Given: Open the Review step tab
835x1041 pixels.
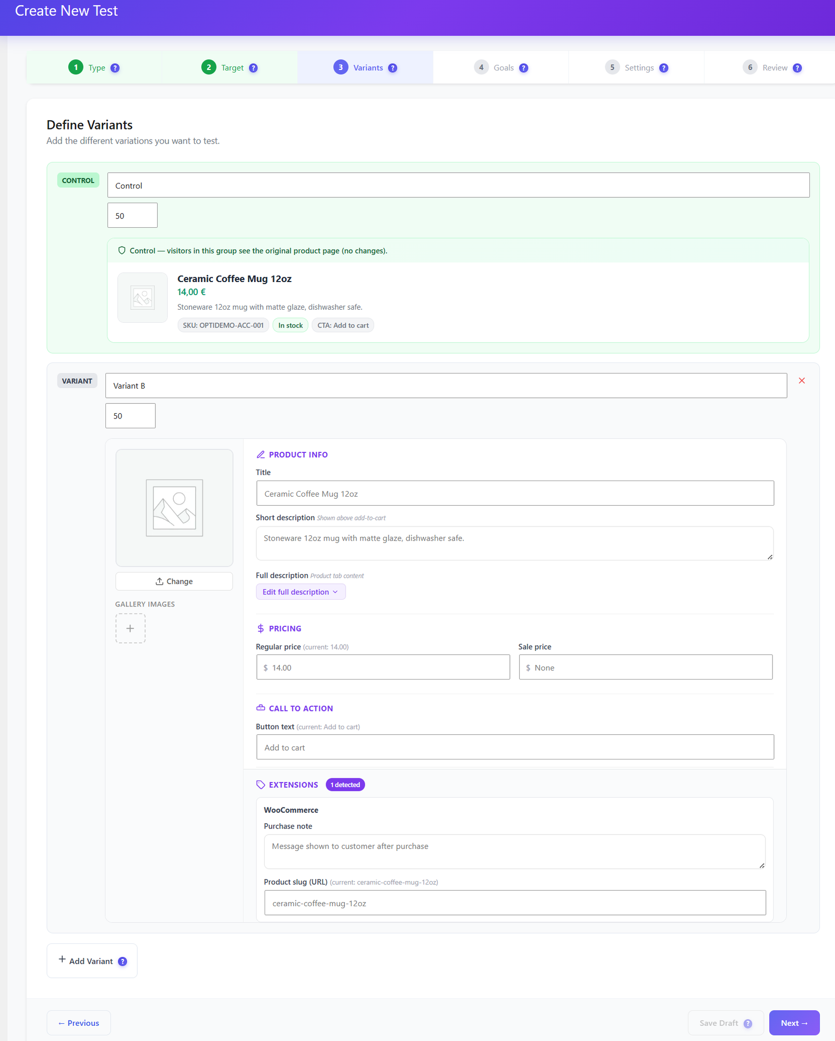Looking at the screenshot, I should (x=770, y=67).
